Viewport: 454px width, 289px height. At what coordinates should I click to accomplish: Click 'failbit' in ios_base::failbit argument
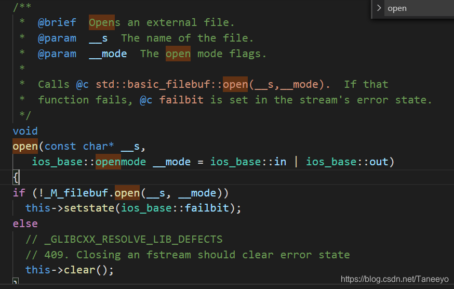[207, 208]
